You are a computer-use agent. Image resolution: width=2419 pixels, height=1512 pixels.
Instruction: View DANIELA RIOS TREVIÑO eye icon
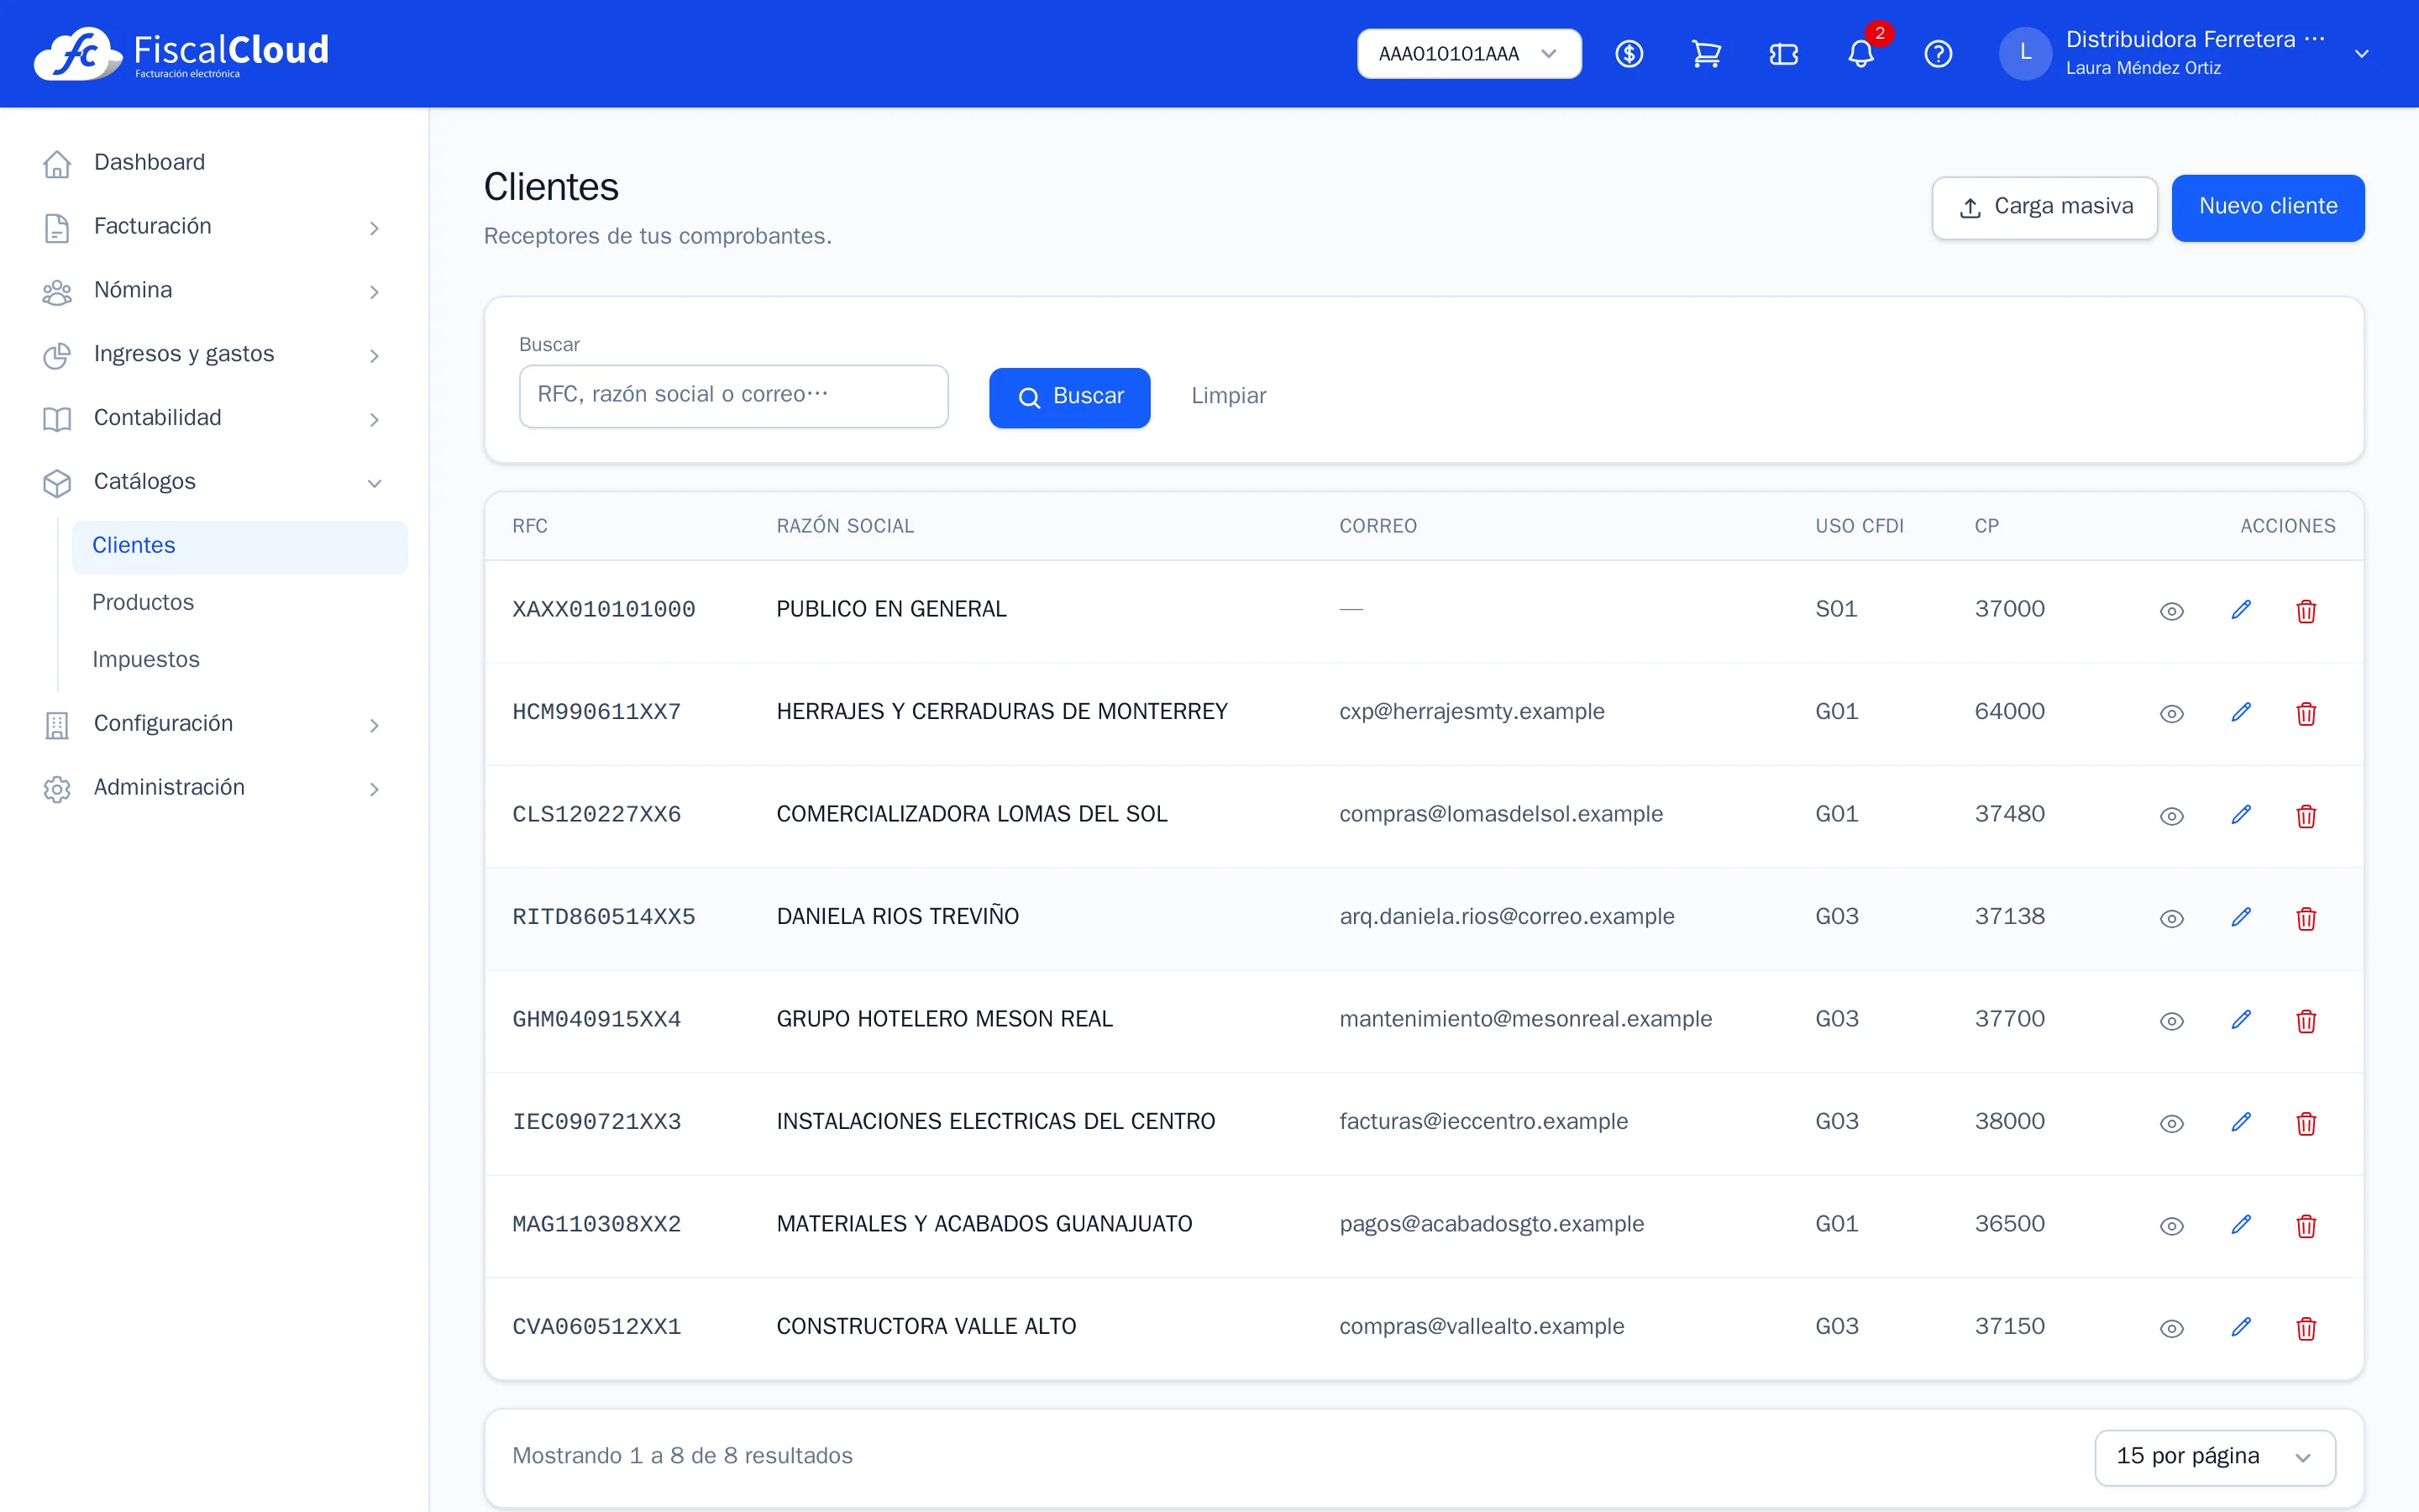pyautogui.click(x=2171, y=919)
